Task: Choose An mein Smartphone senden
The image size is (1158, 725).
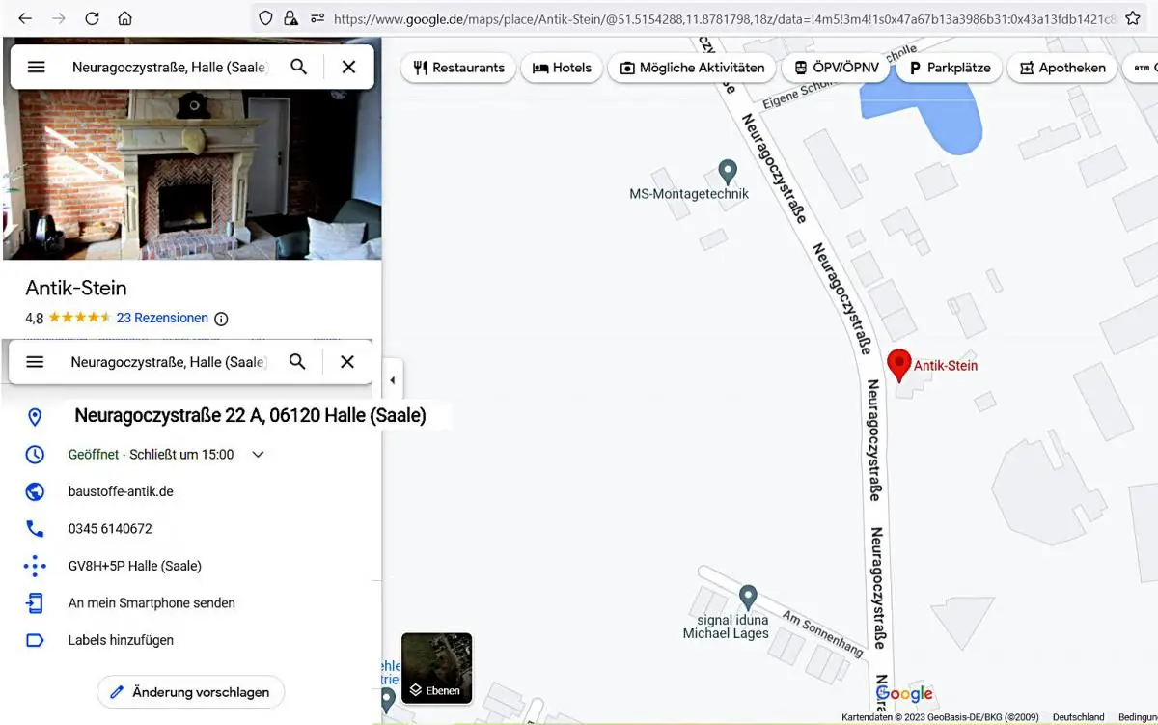Action: (x=152, y=603)
